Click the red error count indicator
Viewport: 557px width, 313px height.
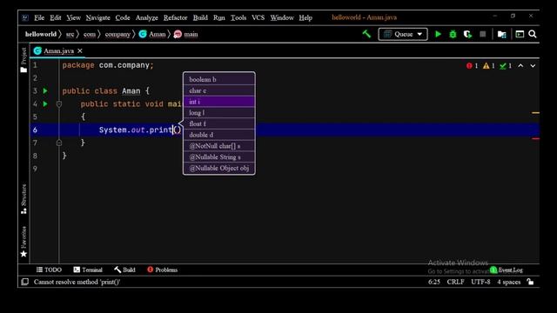click(x=472, y=66)
